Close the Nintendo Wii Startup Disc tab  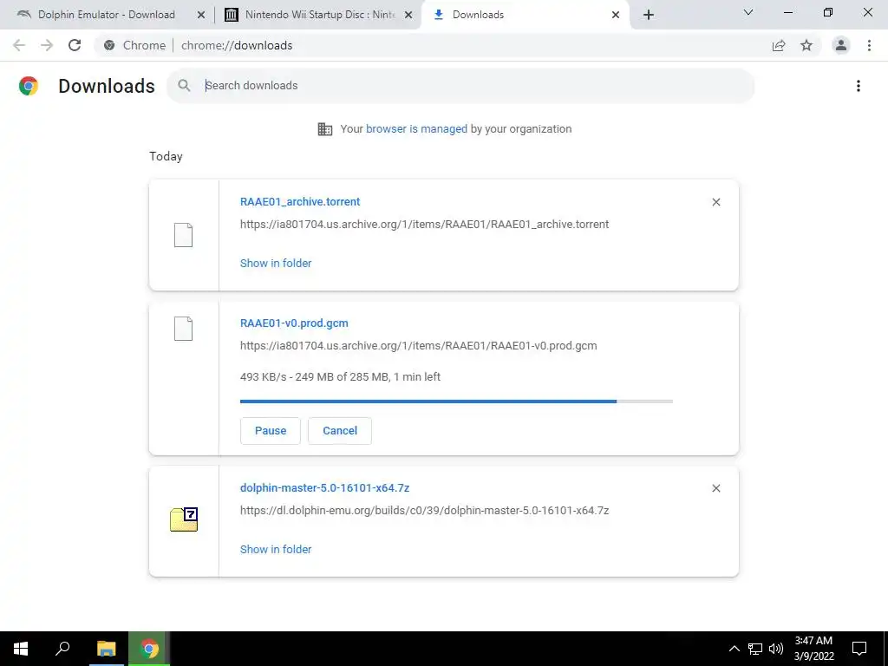(408, 15)
